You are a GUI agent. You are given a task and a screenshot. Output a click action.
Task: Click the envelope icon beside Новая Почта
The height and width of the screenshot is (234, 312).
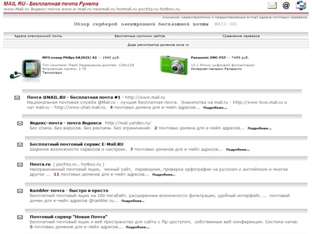pos(20,217)
